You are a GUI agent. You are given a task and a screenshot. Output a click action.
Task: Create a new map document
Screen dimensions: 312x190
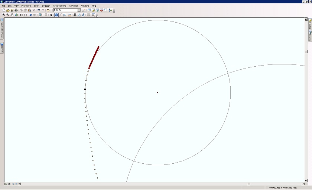coord(4,10)
